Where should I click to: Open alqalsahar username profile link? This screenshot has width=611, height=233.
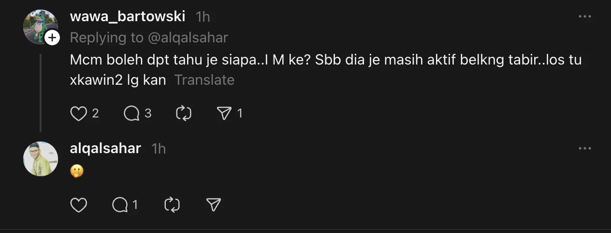[105, 148]
